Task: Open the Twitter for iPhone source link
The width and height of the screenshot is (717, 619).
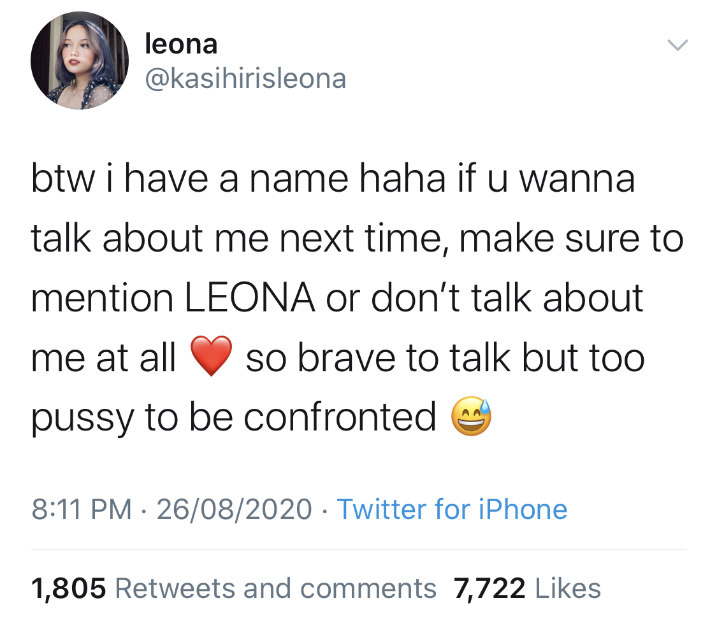Action: point(452,509)
